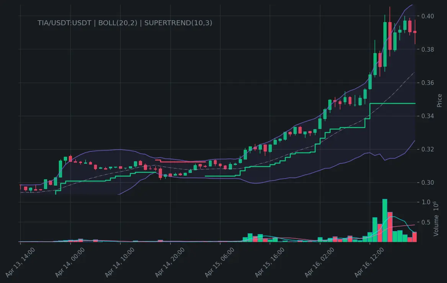Click the Volume 10⁶ axis title
This screenshot has width=447, height=283.
436,219
